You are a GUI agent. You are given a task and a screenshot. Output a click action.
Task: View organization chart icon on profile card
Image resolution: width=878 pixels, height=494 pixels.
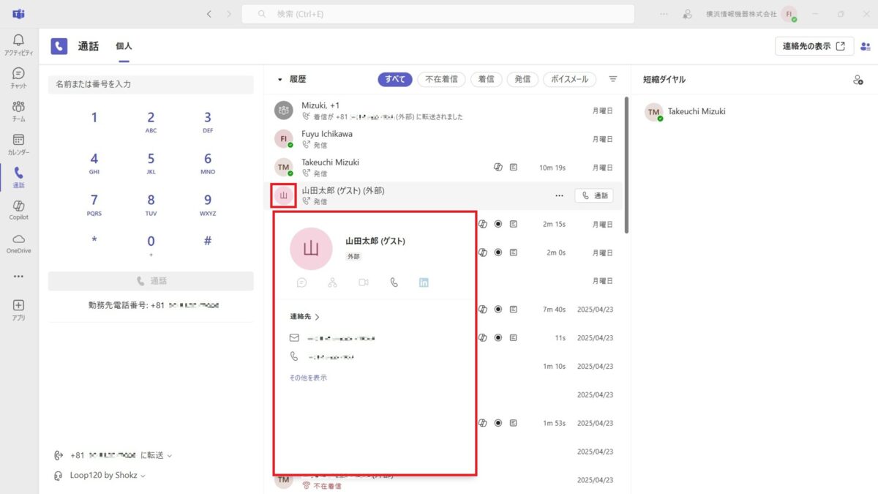pyautogui.click(x=333, y=282)
